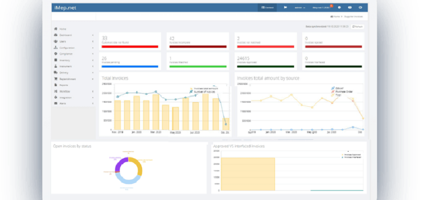Click the large Invoices Approved bar
Screen dimensions: 421x200
[x=248, y=174]
